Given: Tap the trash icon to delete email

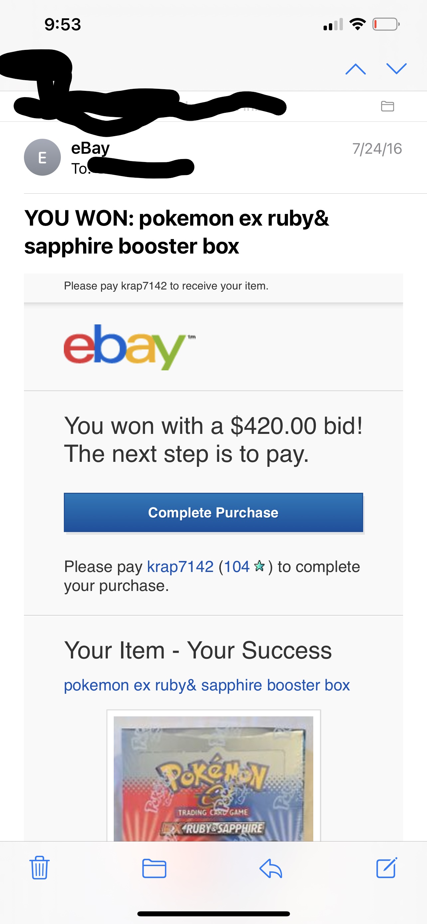Looking at the screenshot, I should 39,868.
